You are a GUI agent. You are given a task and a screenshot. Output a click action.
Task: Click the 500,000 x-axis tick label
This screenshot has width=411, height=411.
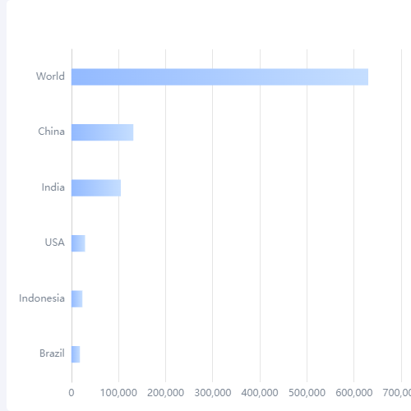click(307, 393)
